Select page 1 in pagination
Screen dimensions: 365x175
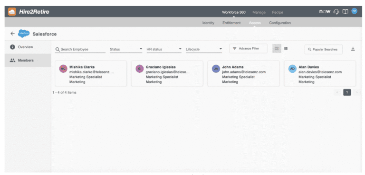click(347, 93)
